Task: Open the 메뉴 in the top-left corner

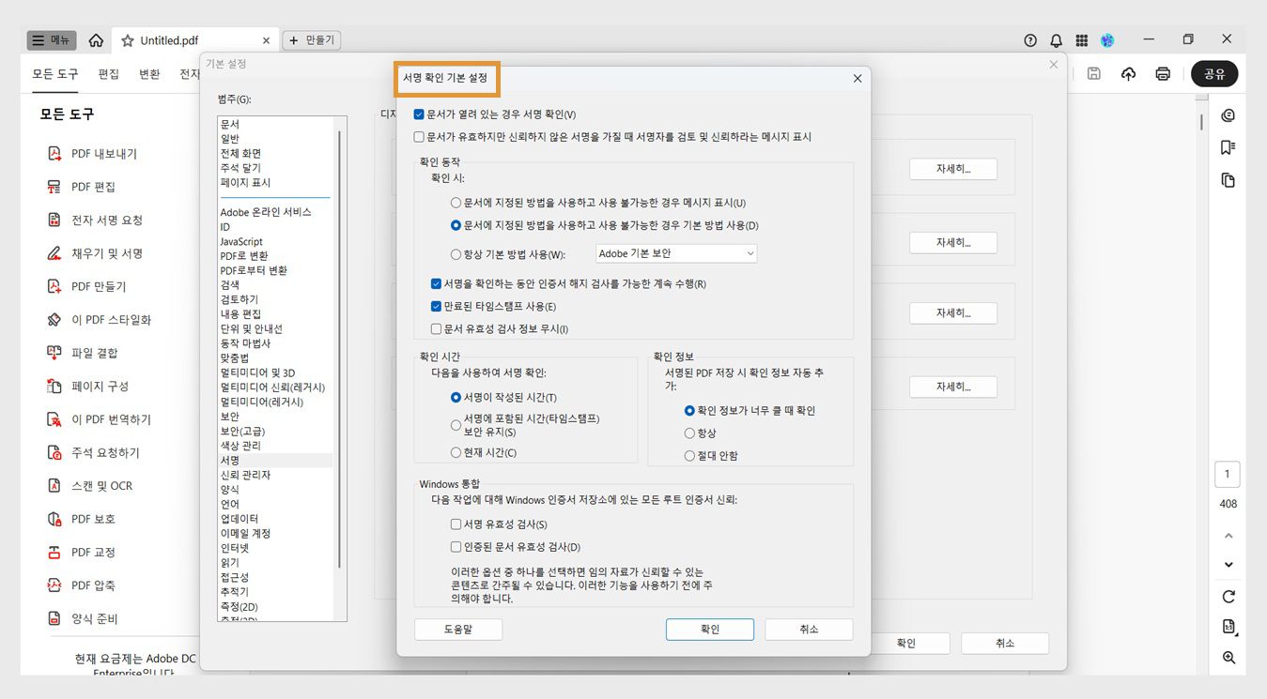Action: [x=50, y=39]
